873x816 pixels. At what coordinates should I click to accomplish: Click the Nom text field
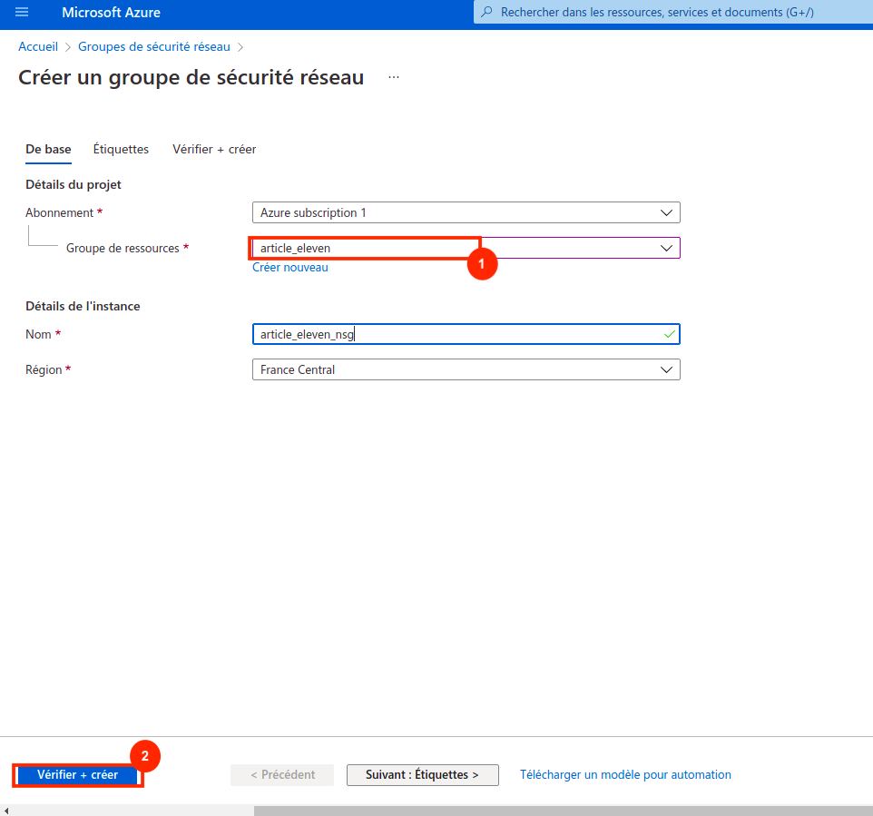(454, 335)
